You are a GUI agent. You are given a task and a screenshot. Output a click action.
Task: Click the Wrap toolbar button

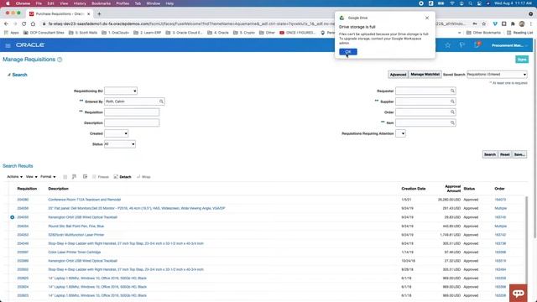(143, 177)
